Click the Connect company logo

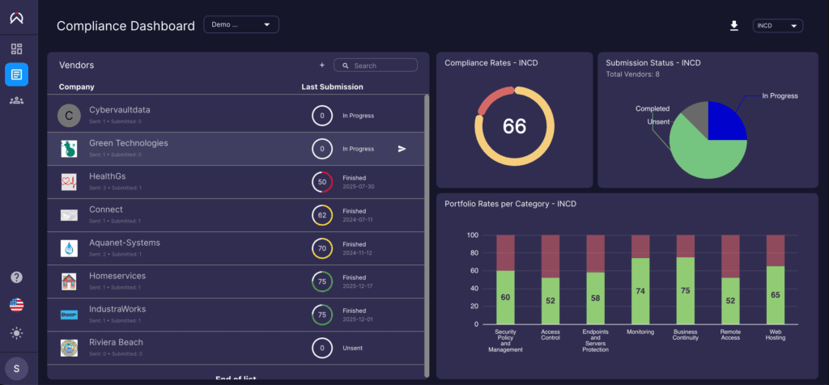click(70, 215)
